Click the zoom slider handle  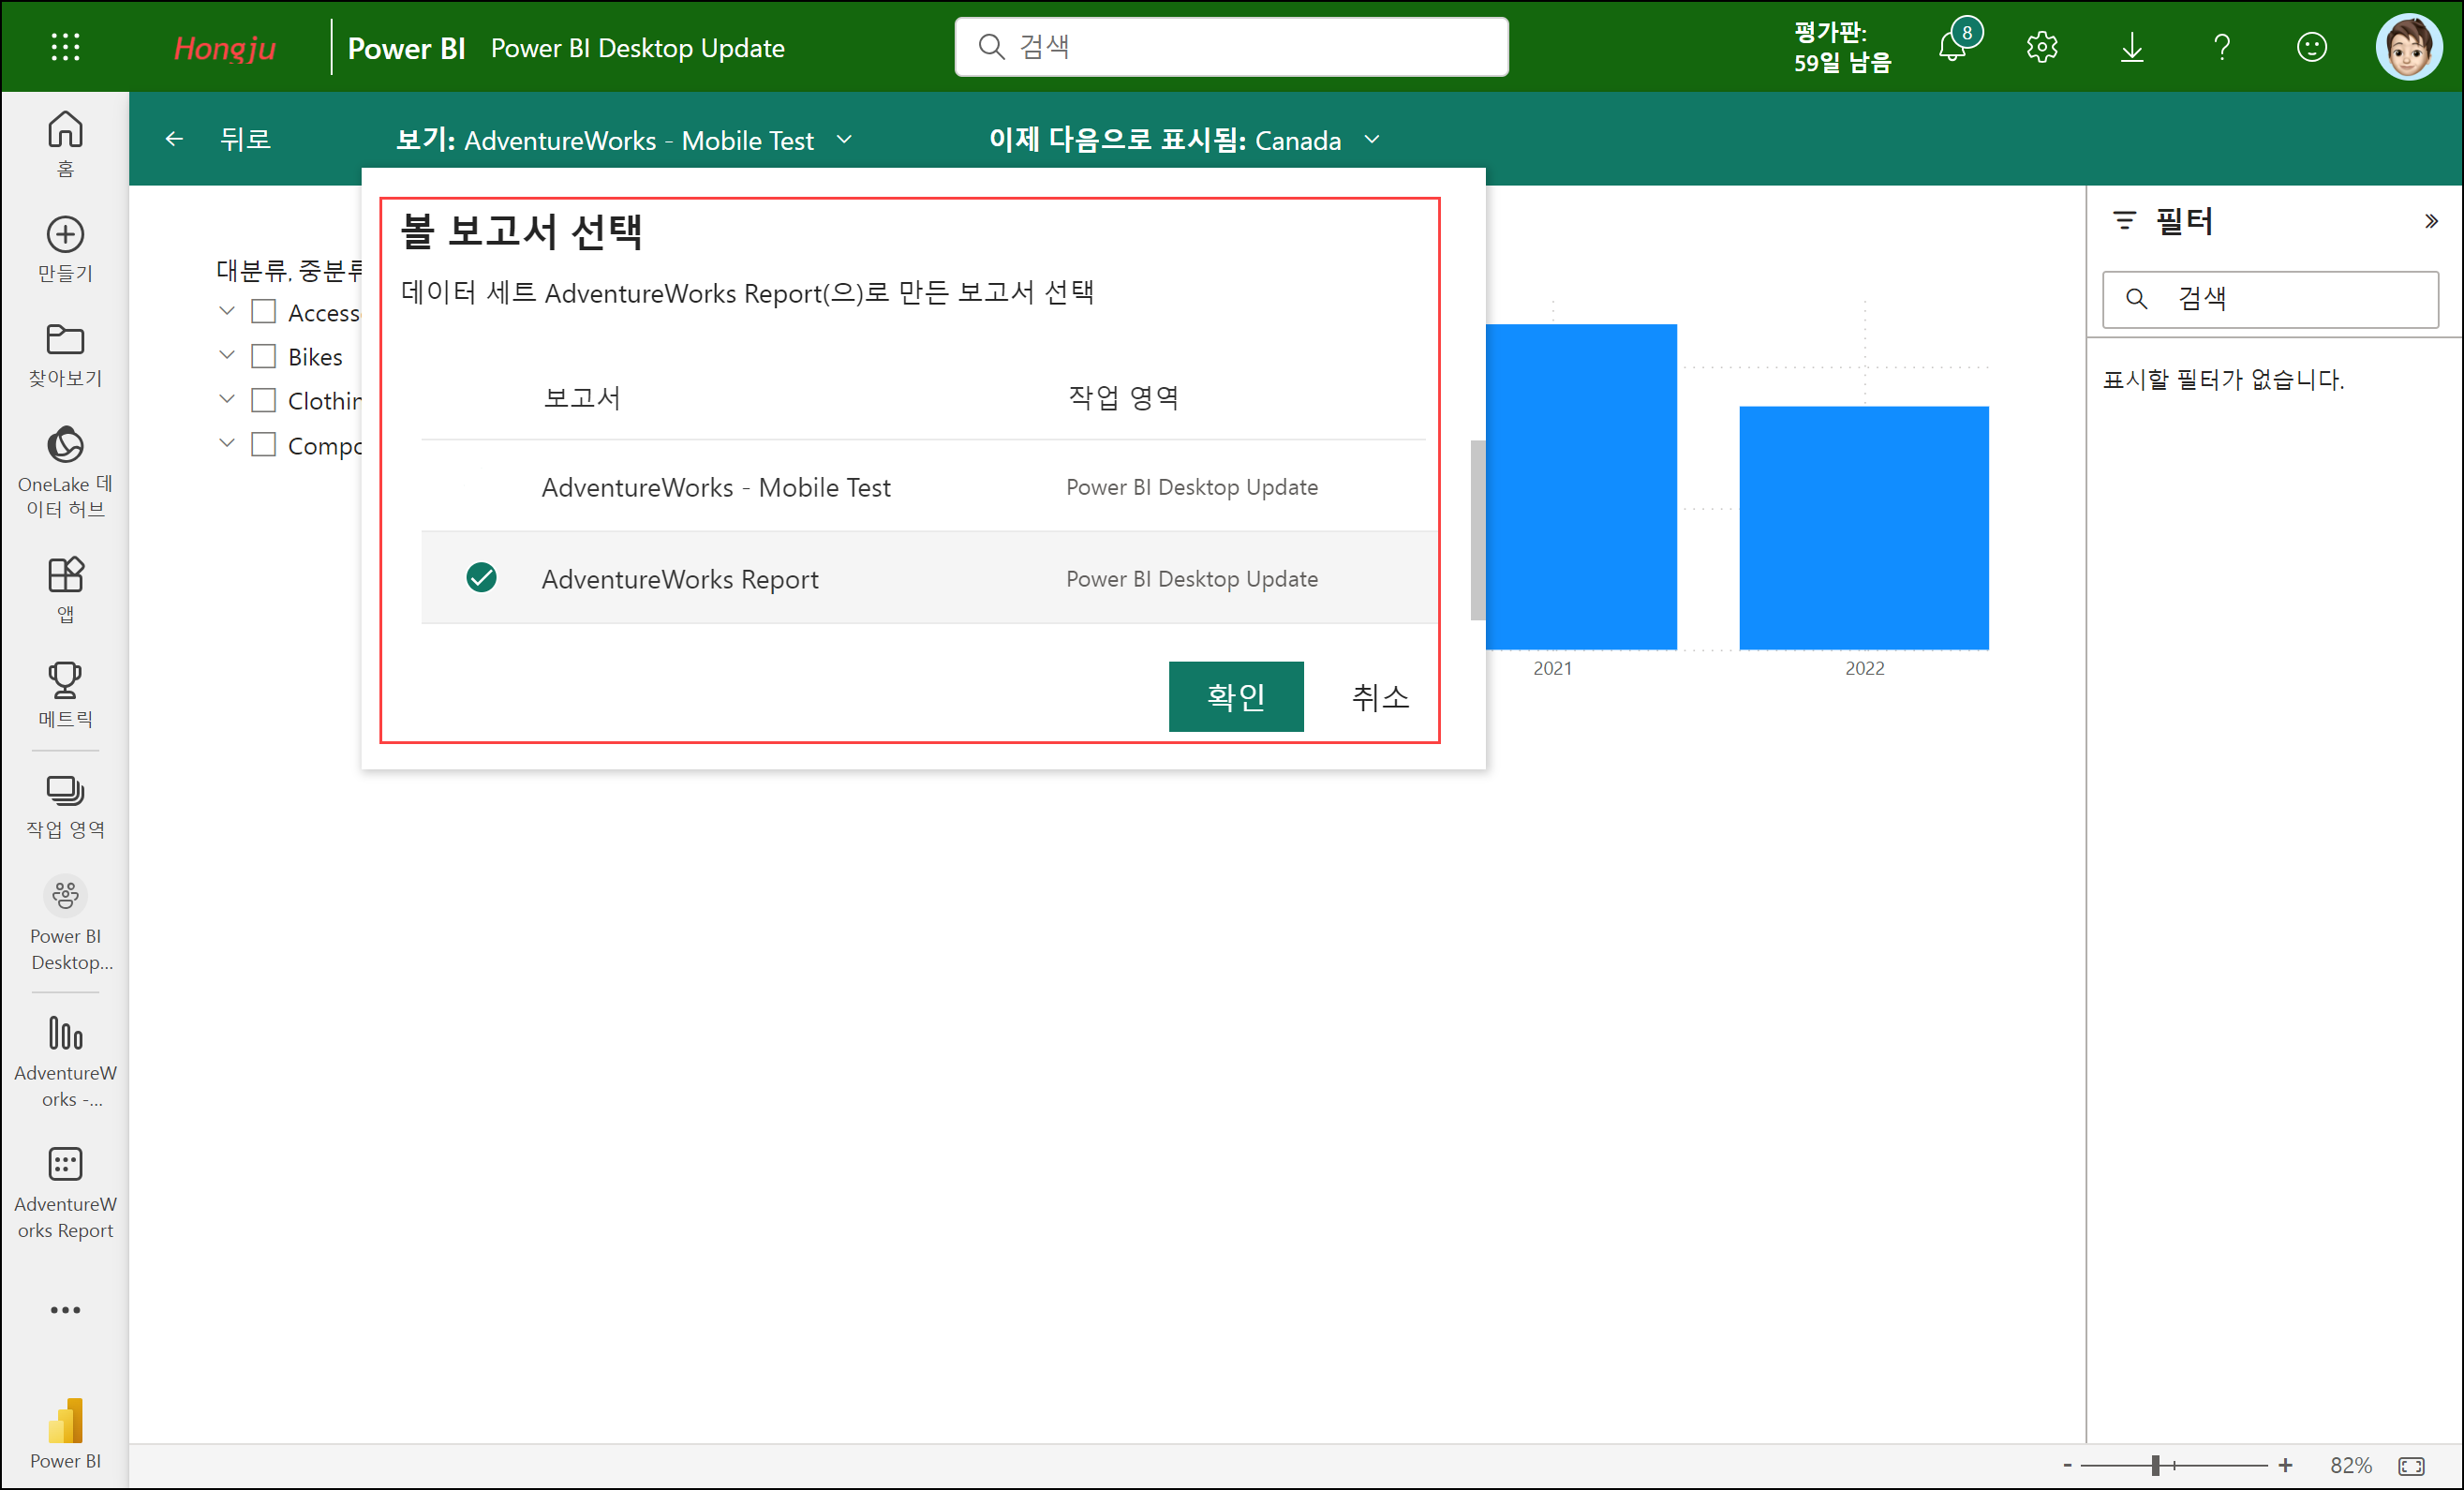pyautogui.click(x=2155, y=1465)
